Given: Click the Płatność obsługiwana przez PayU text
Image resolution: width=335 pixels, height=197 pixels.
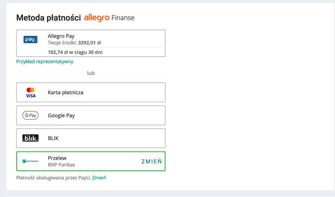Looking at the screenshot, I should 54,178.
